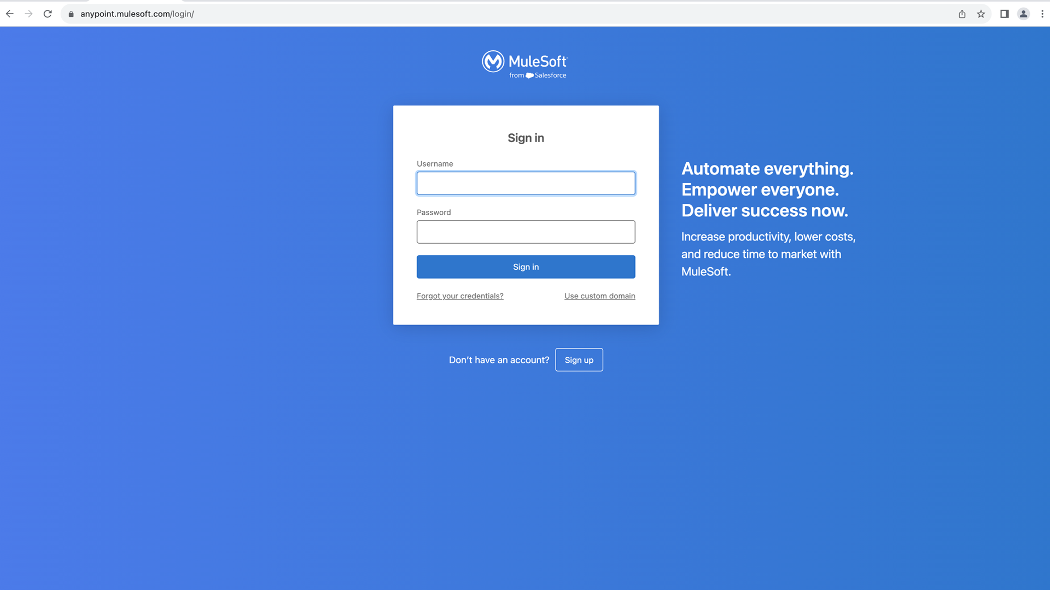Bookmark this page with the star icon
The image size is (1050, 590).
(981, 14)
